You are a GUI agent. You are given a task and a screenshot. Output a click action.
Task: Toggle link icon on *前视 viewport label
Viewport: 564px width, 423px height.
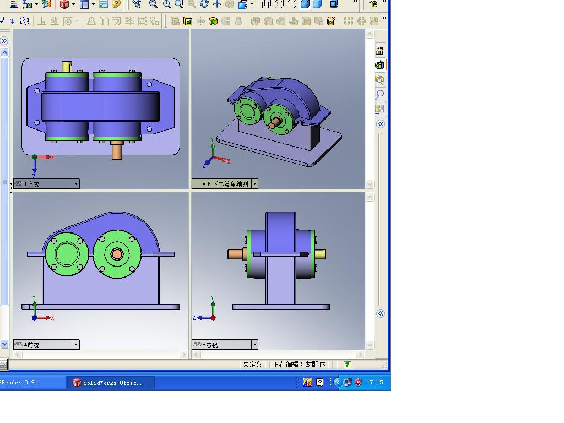tap(19, 344)
